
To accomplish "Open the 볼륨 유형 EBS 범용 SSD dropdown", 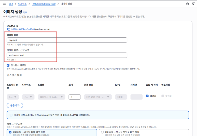I will point(98,97).
